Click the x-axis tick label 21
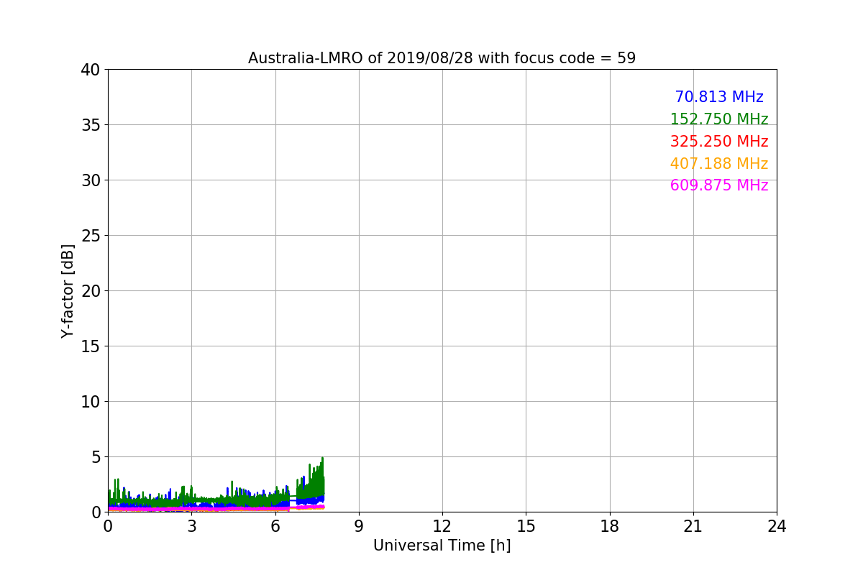The image size is (863, 575). tap(693, 526)
